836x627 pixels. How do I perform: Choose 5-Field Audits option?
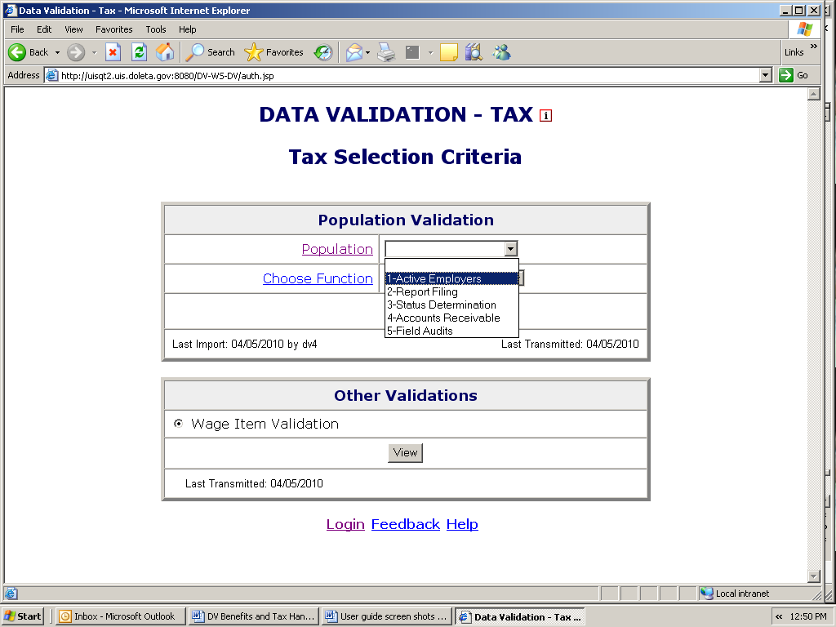point(451,331)
